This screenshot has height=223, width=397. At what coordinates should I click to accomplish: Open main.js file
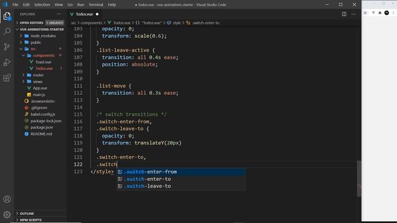40,95
